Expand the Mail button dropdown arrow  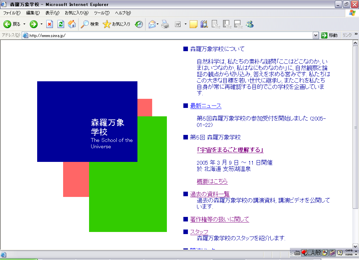click(158, 24)
